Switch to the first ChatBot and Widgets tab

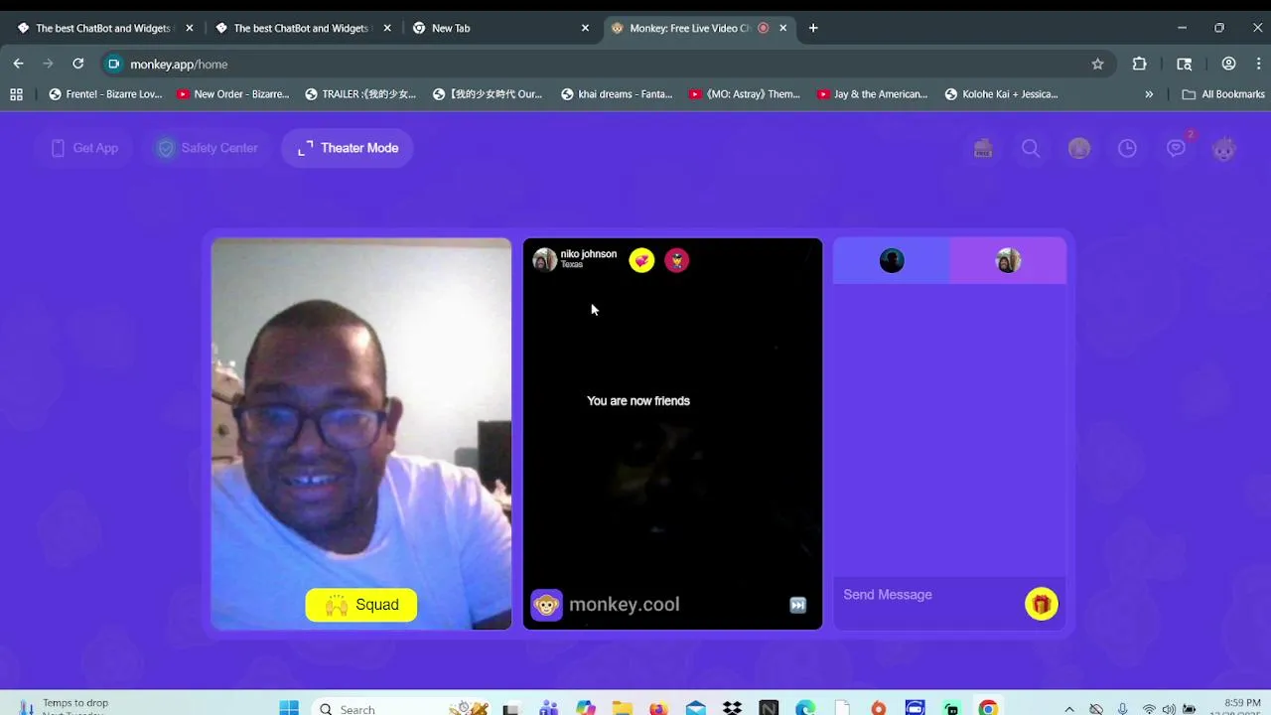(x=103, y=28)
